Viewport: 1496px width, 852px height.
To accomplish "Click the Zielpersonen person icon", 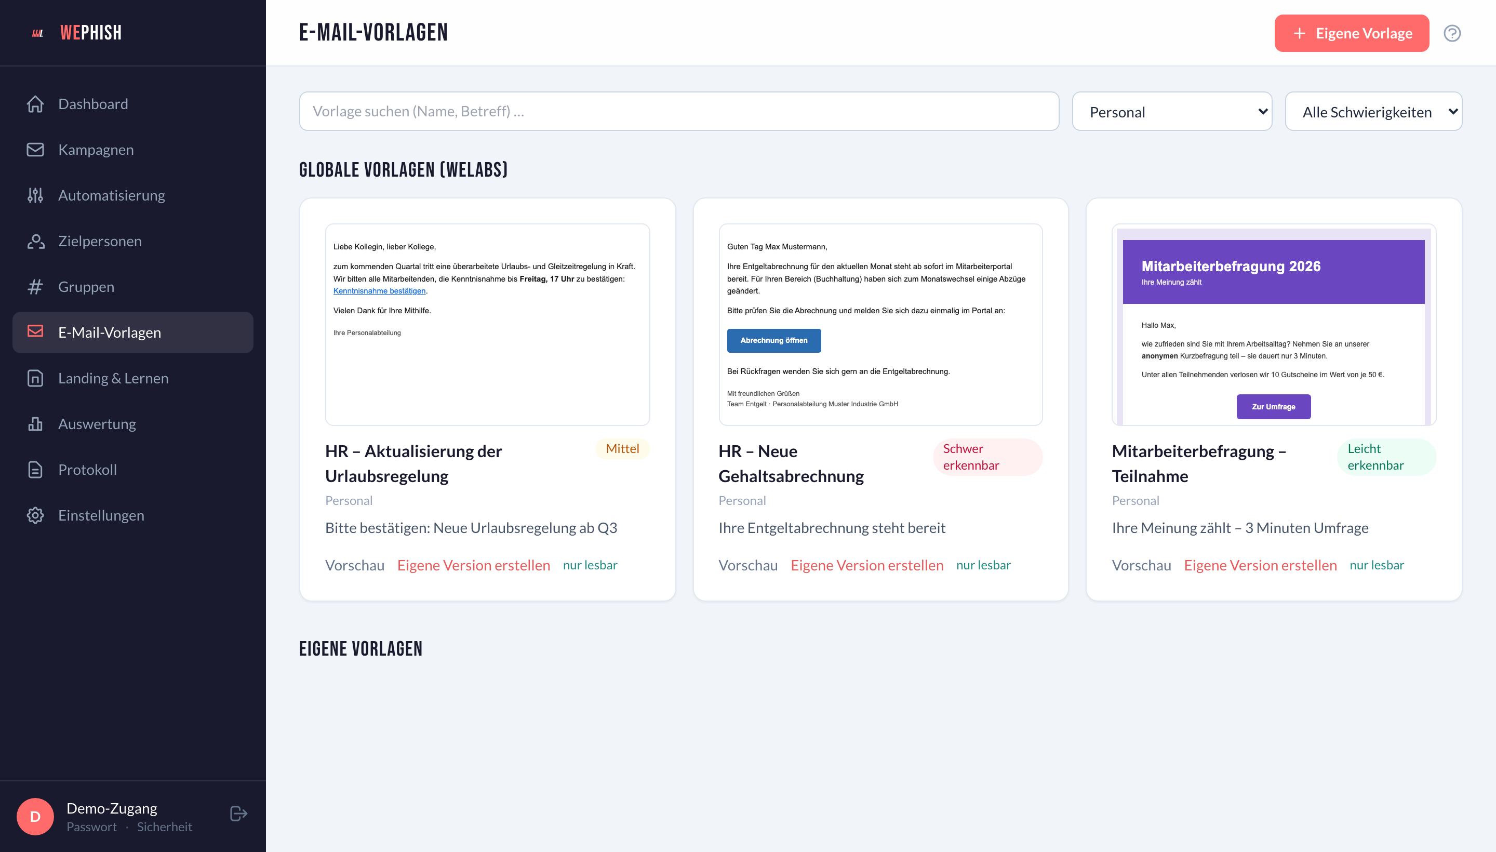I will [x=35, y=241].
